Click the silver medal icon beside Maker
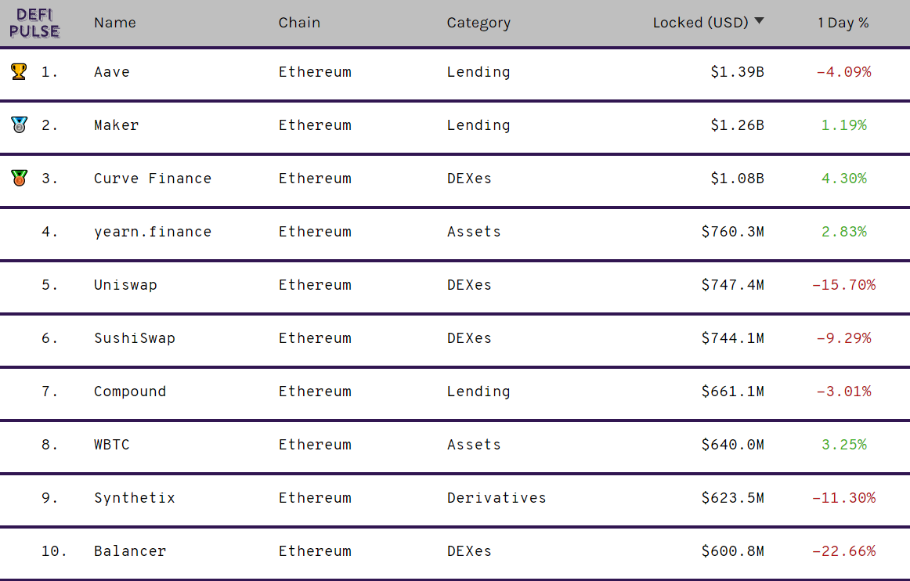Screen dimensions: 910x581 [19, 125]
